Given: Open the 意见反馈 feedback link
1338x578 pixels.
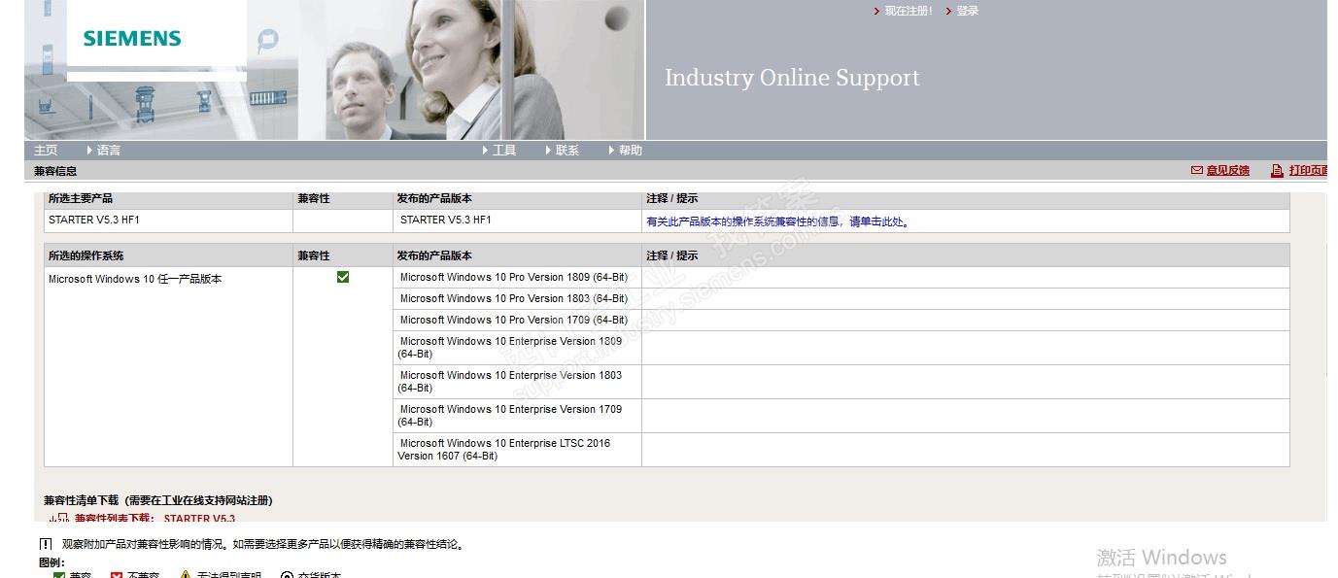Looking at the screenshot, I should coord(1228,171).
